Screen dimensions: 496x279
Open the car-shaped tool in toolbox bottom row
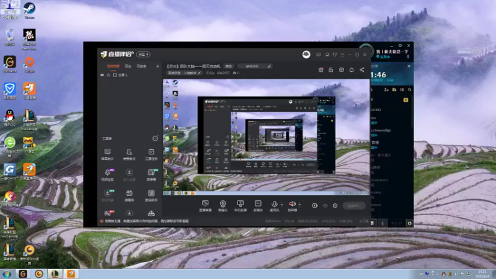coord(151,213)
